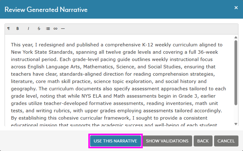Go Back to the previous step
Image resolution: width=243 pixels, height=151 pixels.
tap(203, 141)
